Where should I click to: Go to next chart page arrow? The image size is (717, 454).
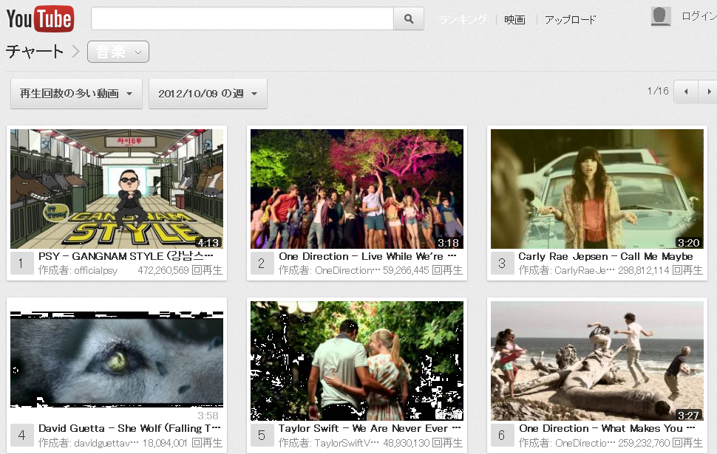[x=708, y=92]
